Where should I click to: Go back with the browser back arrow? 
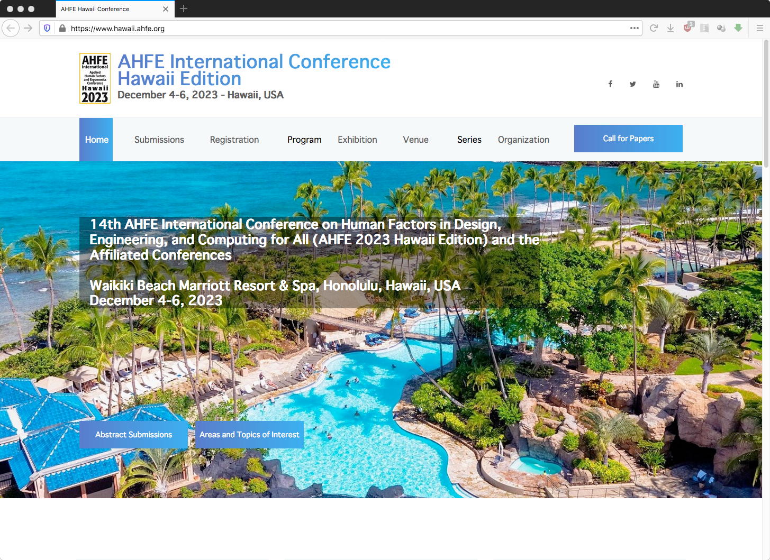[x=11, y=28]
